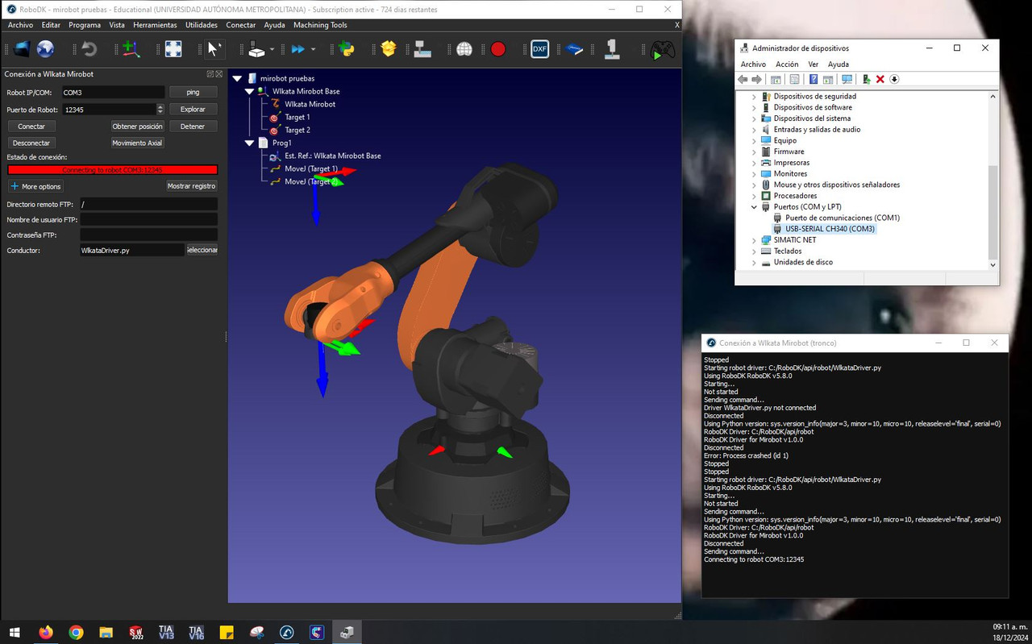Viewport: 1032px width, 644px height.
Task: Click Directorio remoto FTP field
Action: click(148, 205)
